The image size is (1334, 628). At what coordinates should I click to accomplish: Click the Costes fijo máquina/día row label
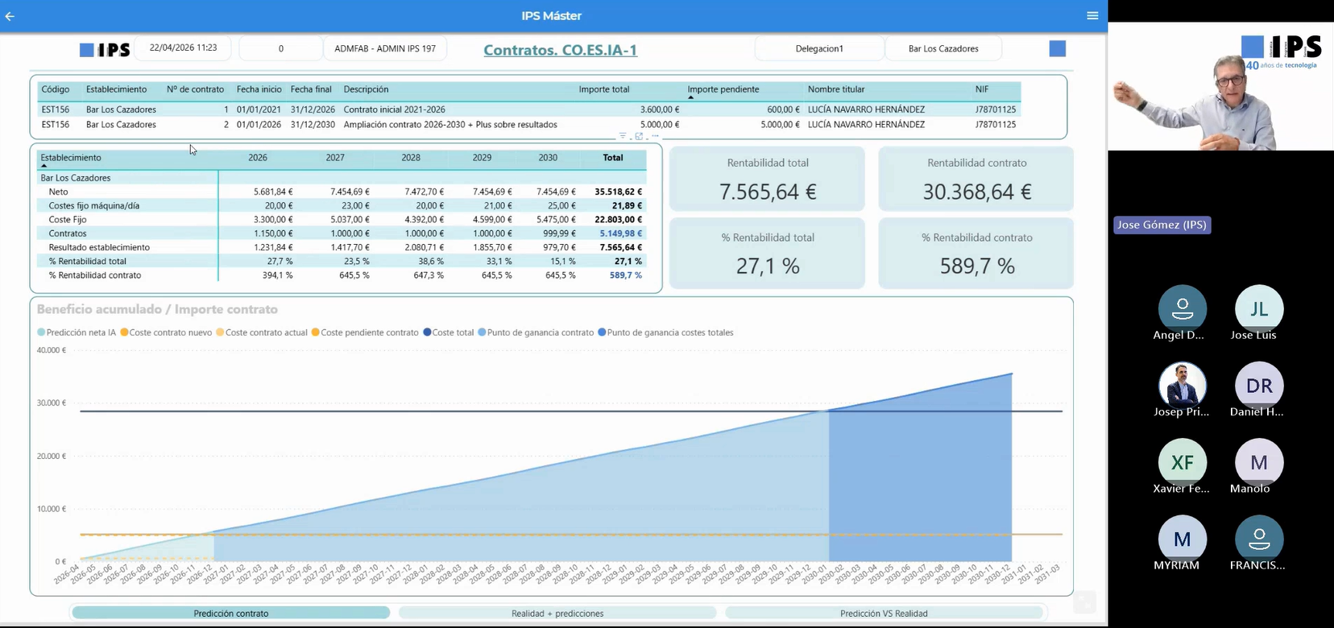coord(93,205)
